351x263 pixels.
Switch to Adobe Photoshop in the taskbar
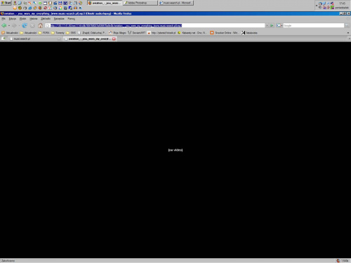tap(140, 3)
